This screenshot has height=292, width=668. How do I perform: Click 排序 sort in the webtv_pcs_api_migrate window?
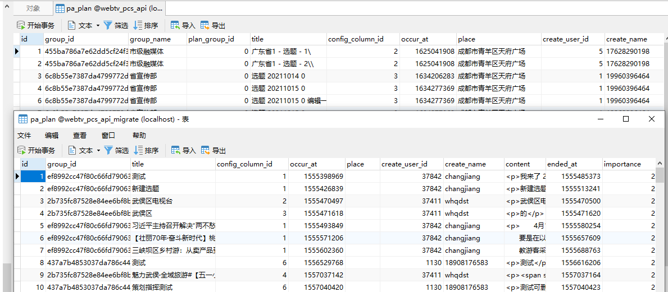pyautogui.click(x=146, y=151)
